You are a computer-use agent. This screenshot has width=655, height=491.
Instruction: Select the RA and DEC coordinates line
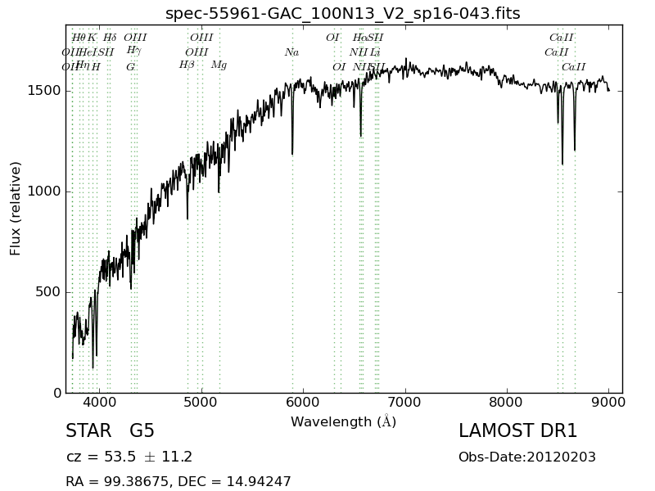pos(178,481)
